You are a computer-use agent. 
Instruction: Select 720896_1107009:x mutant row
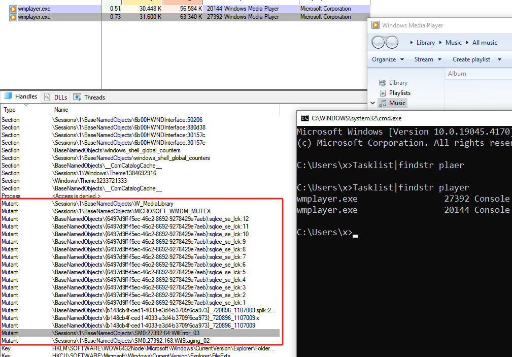141,318
